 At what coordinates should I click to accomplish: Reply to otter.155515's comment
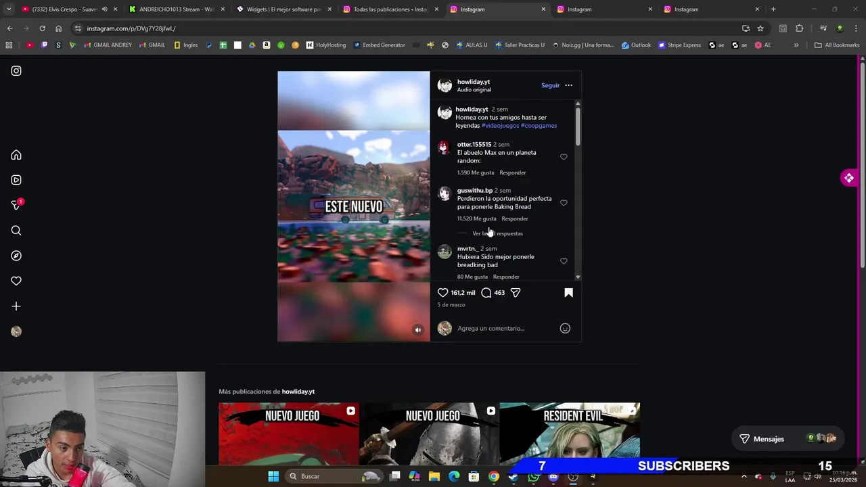(512, 172)
